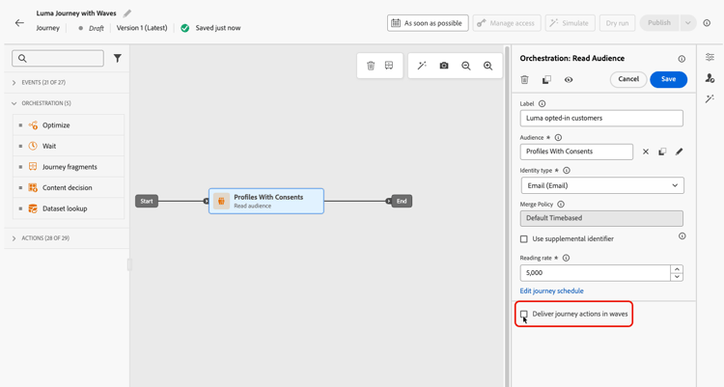Clear the Profiles With Consents audience selection

coord(646,152)
